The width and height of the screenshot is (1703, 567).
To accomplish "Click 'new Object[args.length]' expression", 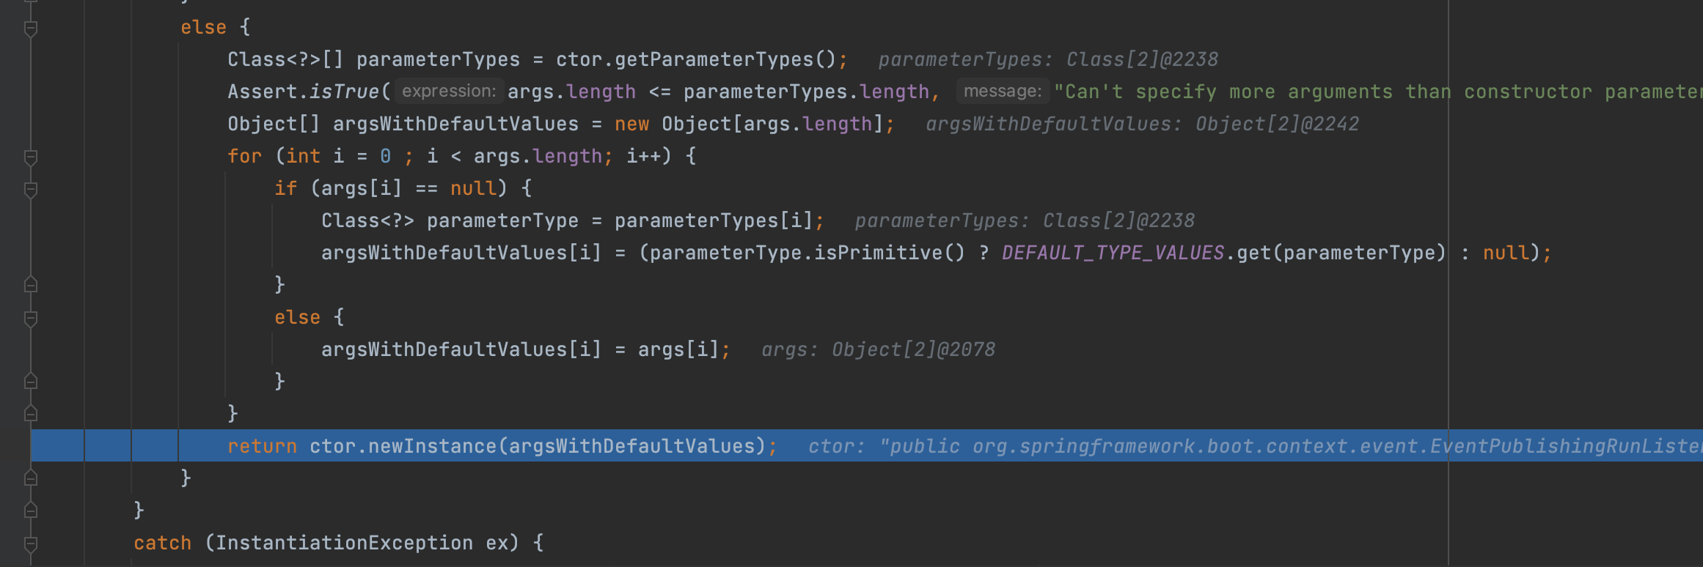I will [x=749, y=124].
